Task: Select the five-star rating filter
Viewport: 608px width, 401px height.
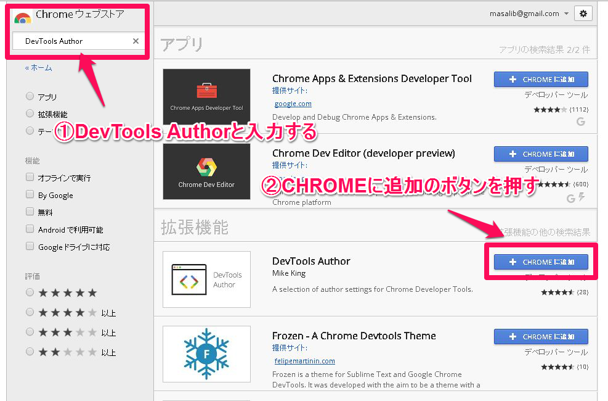Action: click(x=30, y=292)
